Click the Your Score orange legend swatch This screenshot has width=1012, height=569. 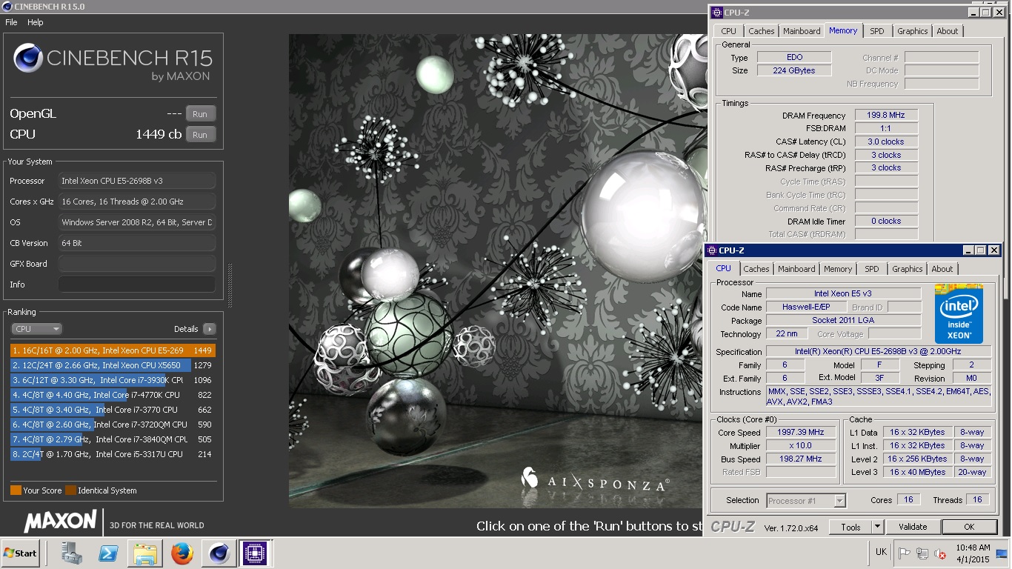click(x=16, y=490)
